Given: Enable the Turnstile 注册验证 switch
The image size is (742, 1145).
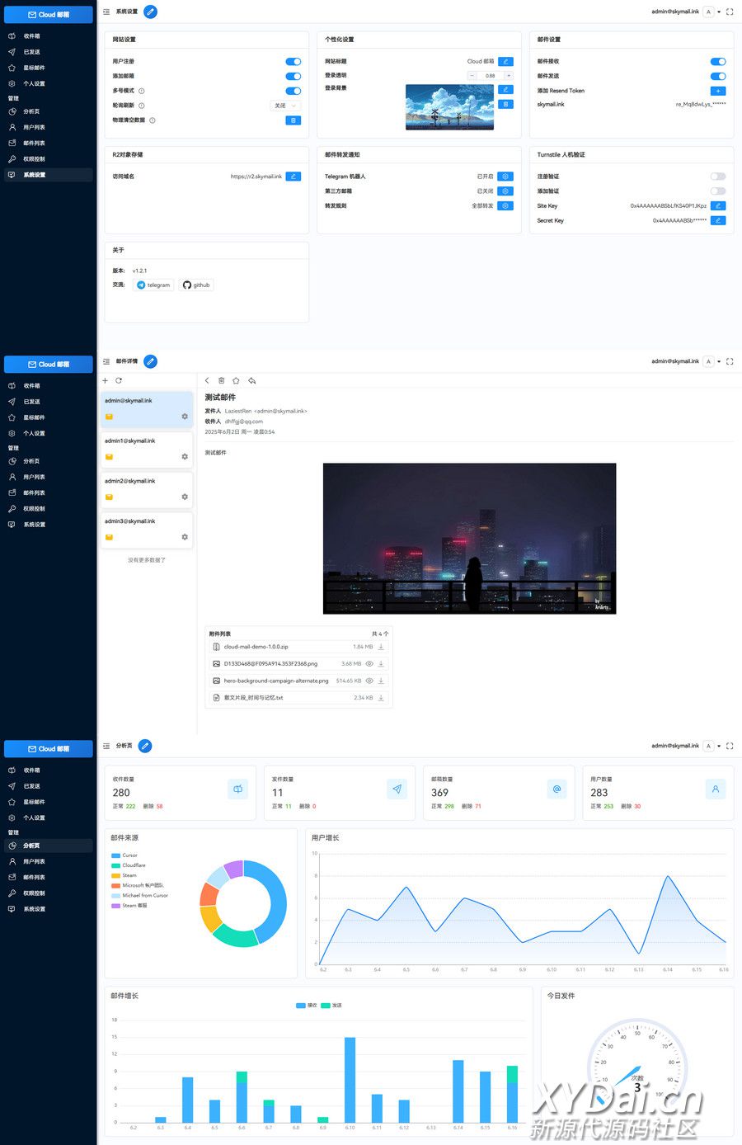Looking at the screenshot, I should pyautogui.click(x=718, y=177).
